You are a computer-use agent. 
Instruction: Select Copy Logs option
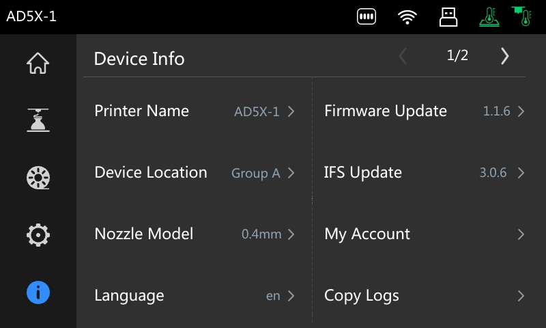(x=424, y=296)
